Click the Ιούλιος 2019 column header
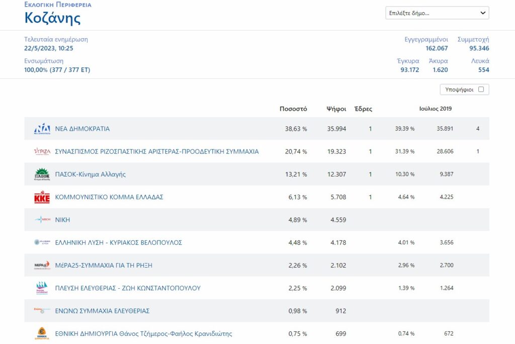The width and height of the screenshot is (515, 344). [436, 109]
